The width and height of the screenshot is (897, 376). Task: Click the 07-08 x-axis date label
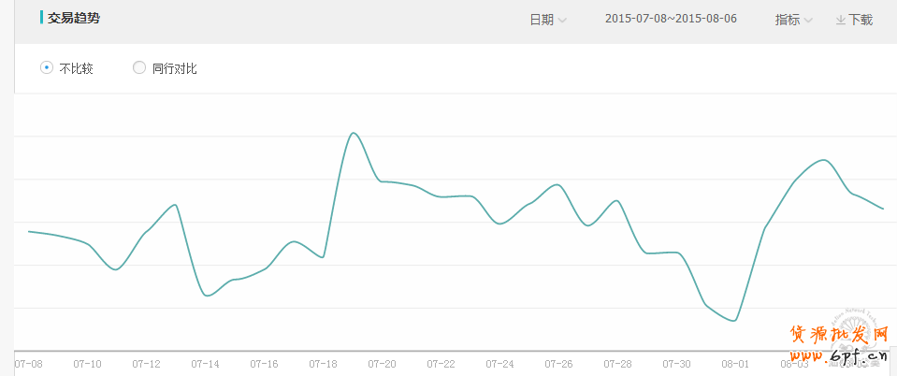28,363
